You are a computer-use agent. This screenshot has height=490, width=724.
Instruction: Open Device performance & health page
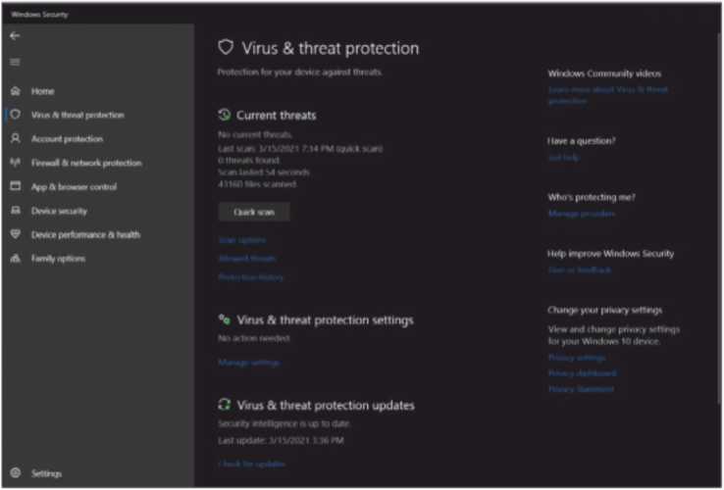85,235
